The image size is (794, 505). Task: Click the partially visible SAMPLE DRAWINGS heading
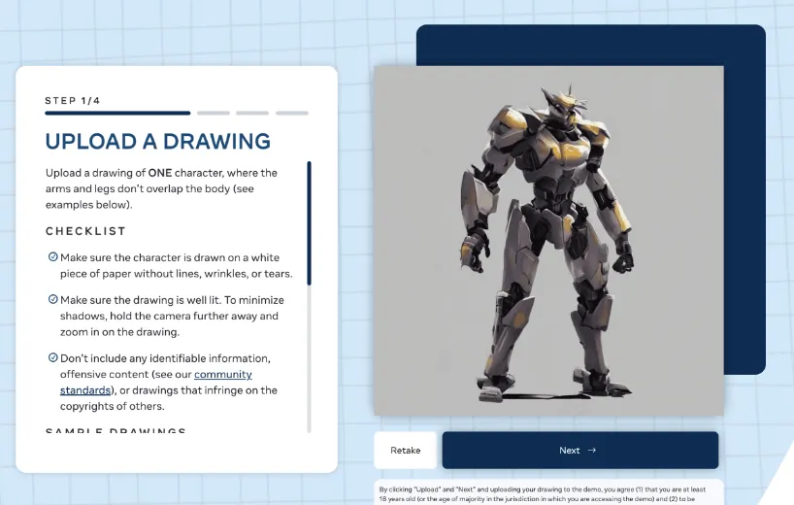pos(116,430)
